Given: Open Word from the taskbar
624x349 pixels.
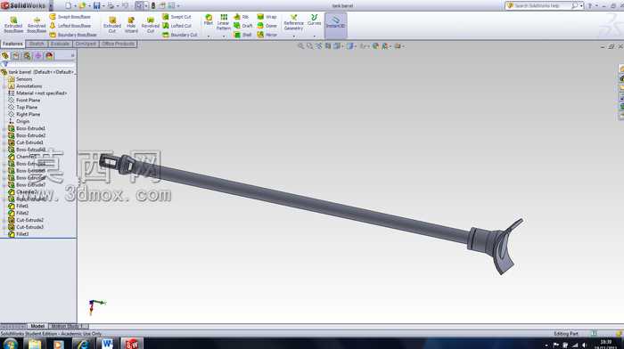Looking at the screenshot, I should 107,344.
